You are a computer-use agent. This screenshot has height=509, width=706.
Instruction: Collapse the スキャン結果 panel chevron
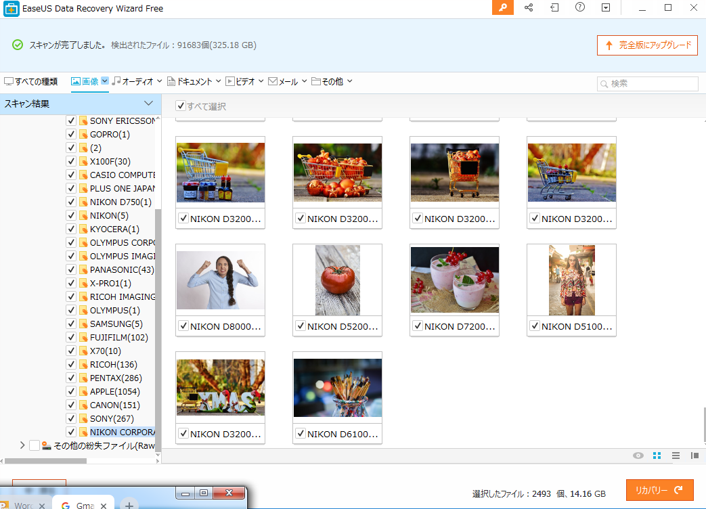149,104
